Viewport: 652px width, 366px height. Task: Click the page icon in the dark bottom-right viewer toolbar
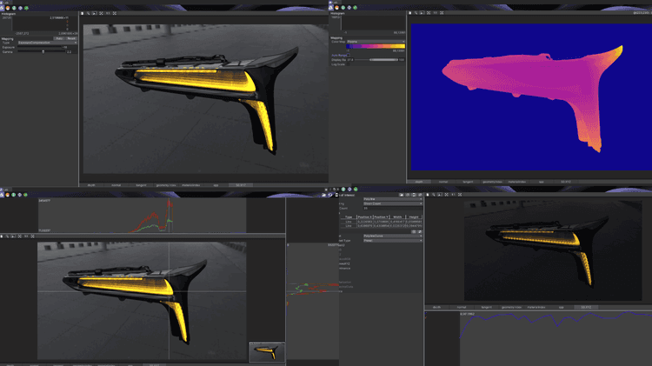[428, 195]
